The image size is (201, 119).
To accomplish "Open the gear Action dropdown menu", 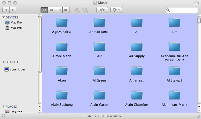I will coord(116,10).
